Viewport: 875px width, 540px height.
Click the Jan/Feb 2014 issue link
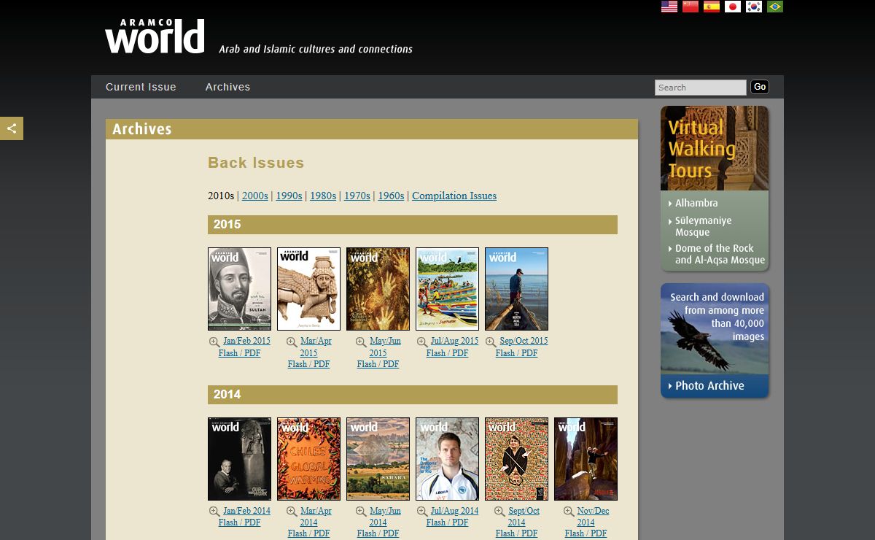pyautogui.click(x=246, y=511)
